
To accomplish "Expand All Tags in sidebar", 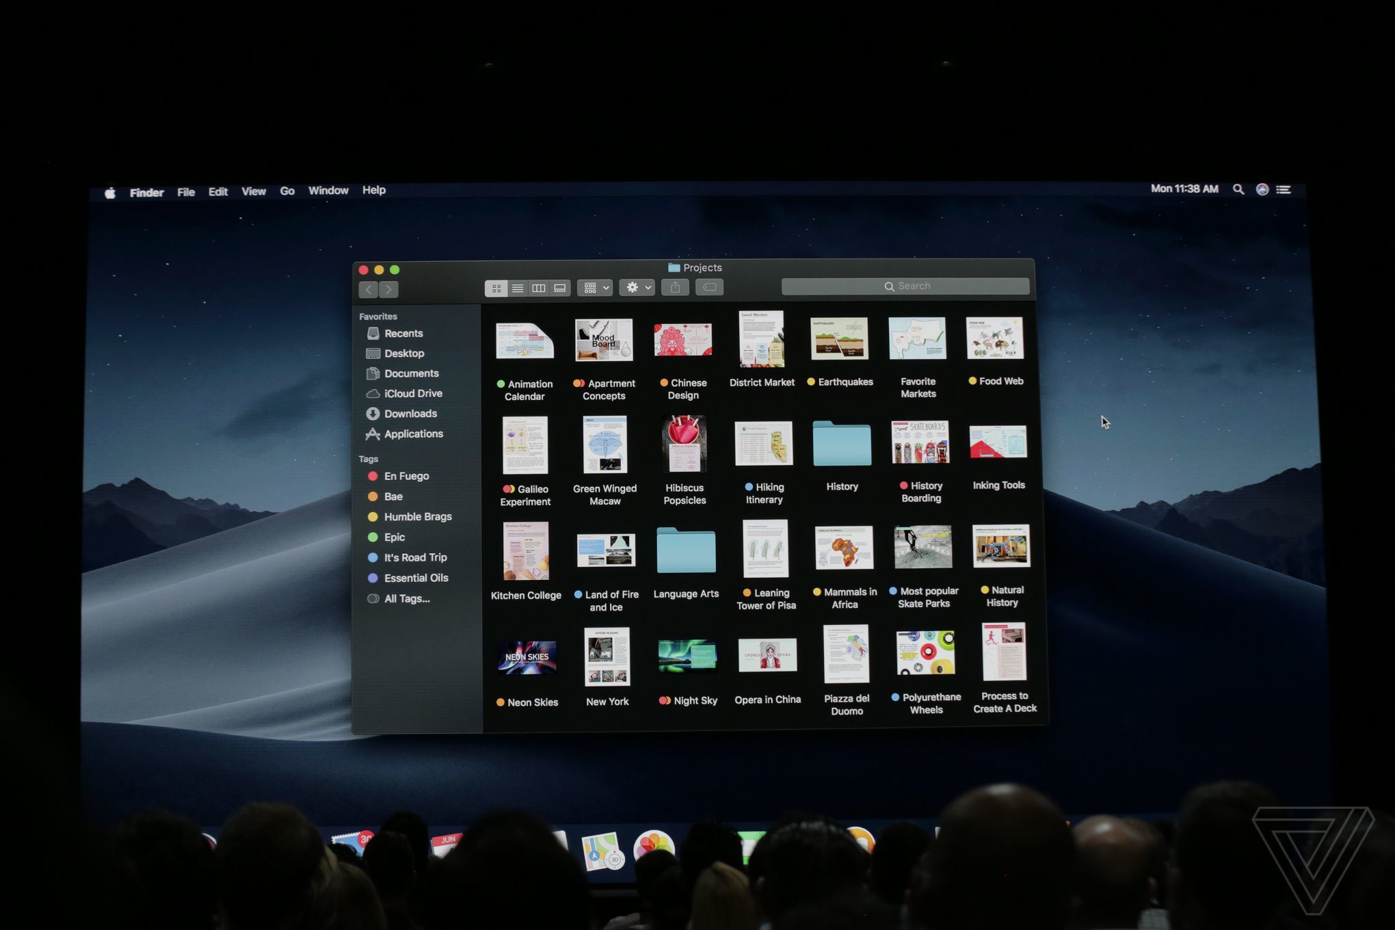I will (407, 598).
